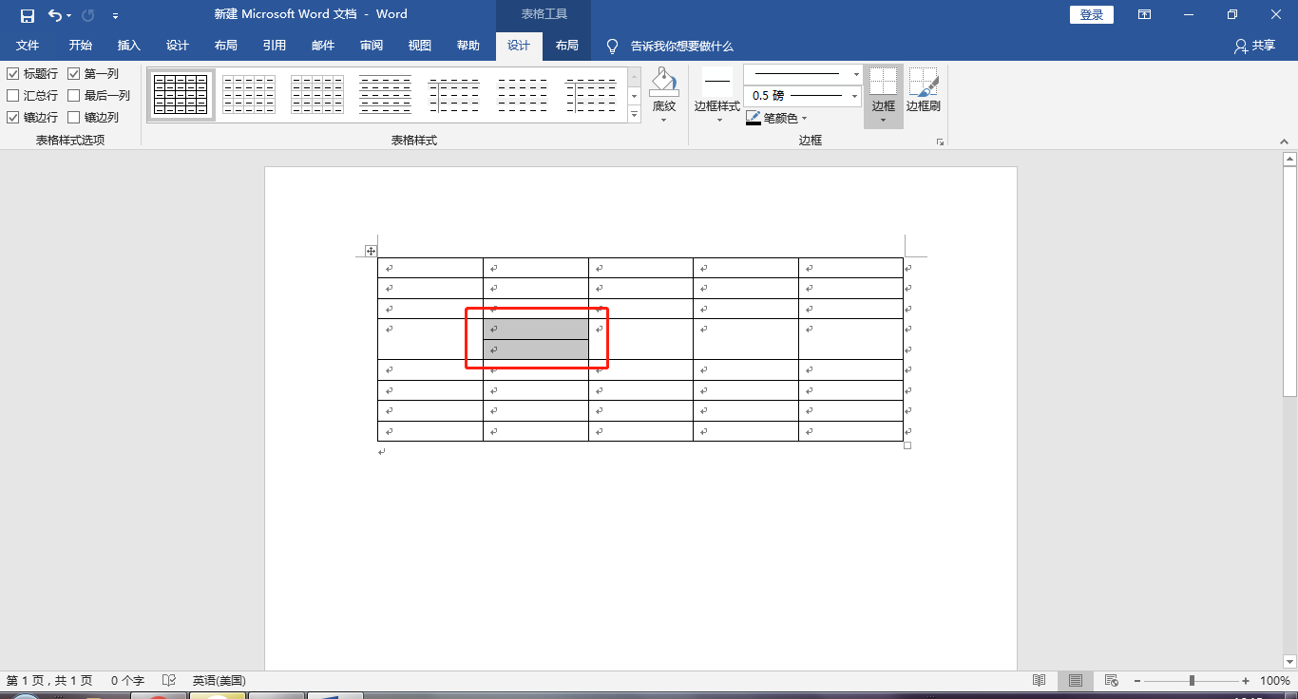Show the next row of table styles
This screenshot has width=1298, height=699.
point(635,96)
